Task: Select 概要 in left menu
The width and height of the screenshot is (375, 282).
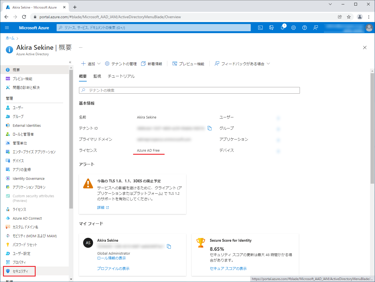Action: (x=35, y=70)
